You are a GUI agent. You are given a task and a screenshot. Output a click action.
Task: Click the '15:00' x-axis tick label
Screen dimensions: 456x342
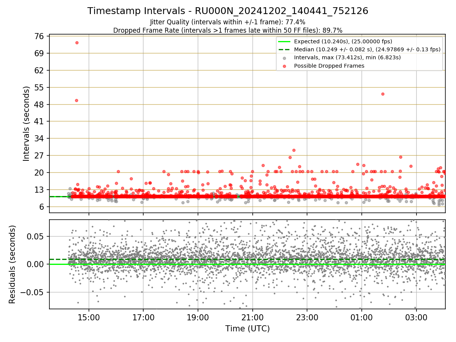tap(89, 318)
